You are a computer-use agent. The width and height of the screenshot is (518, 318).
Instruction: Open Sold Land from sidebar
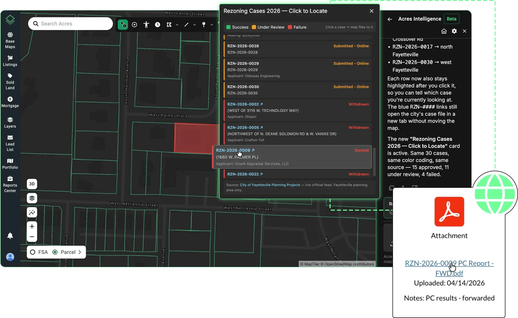click(x=10, y=82)
